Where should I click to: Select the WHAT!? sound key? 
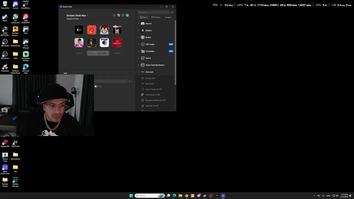(x=117, y=30)
